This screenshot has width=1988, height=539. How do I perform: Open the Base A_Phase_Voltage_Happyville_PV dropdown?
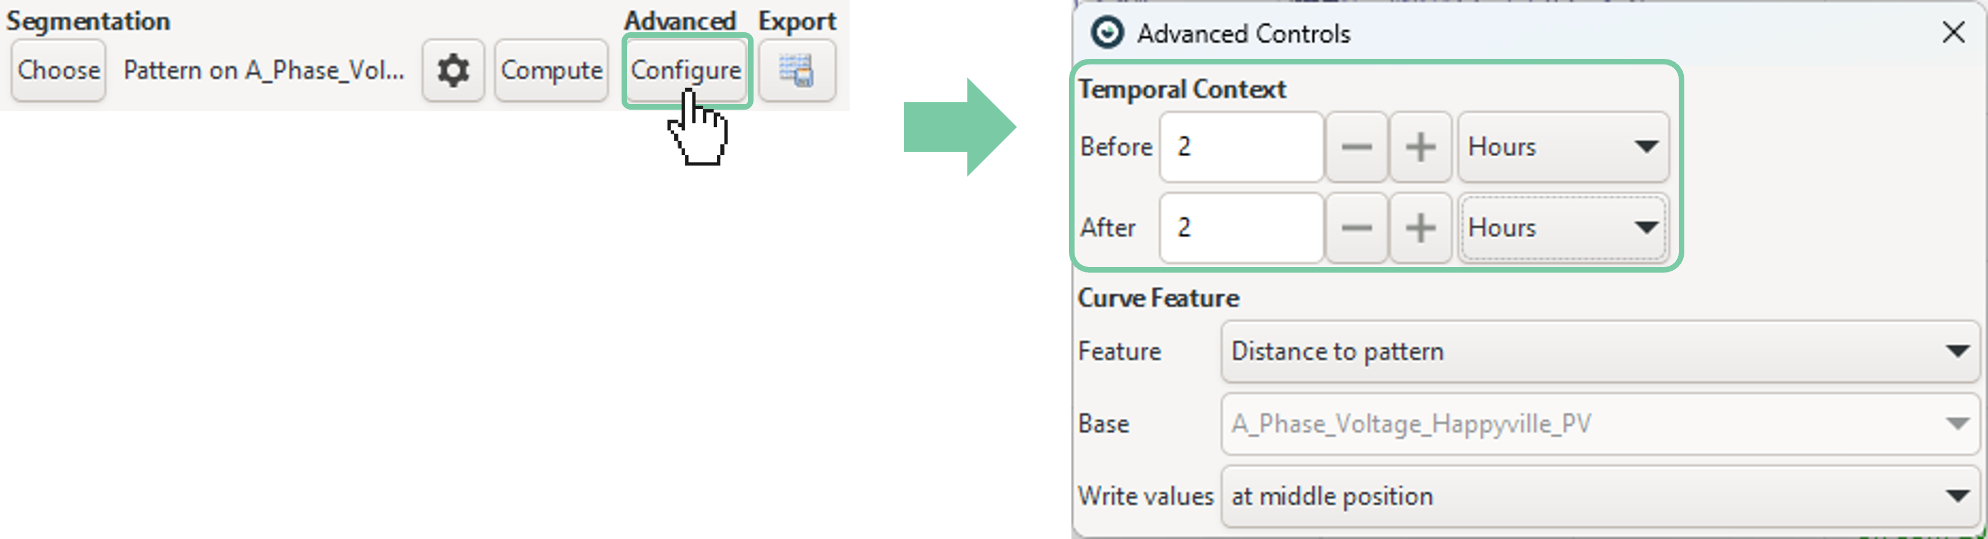[1601, 424]
